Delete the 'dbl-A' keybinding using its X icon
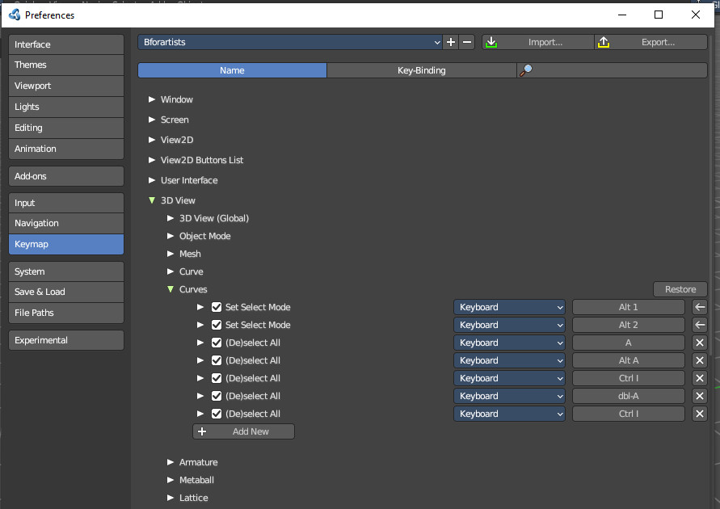Screen dimensions: 720x509 700,396
